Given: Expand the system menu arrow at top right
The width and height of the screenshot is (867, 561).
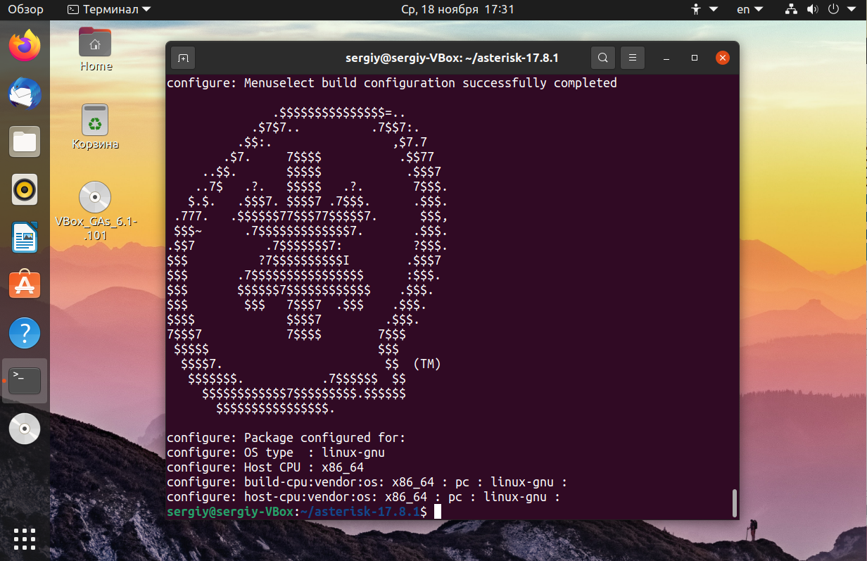Looking at the screenshot, I should pyautogui.click(x=853, y=10).
